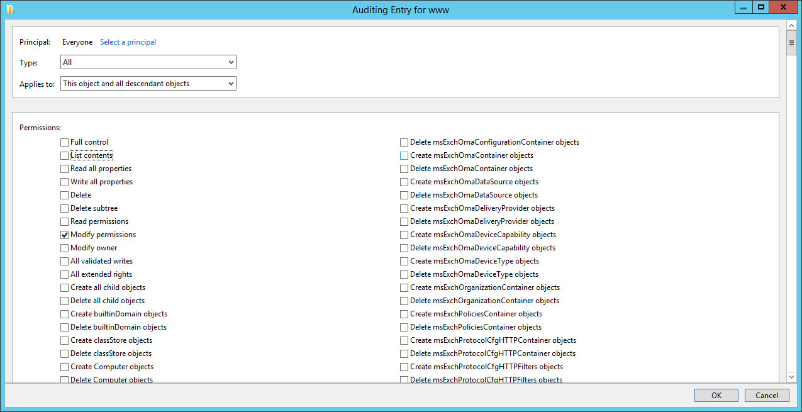Image resolution: width=802 pixels, height=412 pixels.
Task: Maximize the Auditing Entry window
Action: coord(760,7)
